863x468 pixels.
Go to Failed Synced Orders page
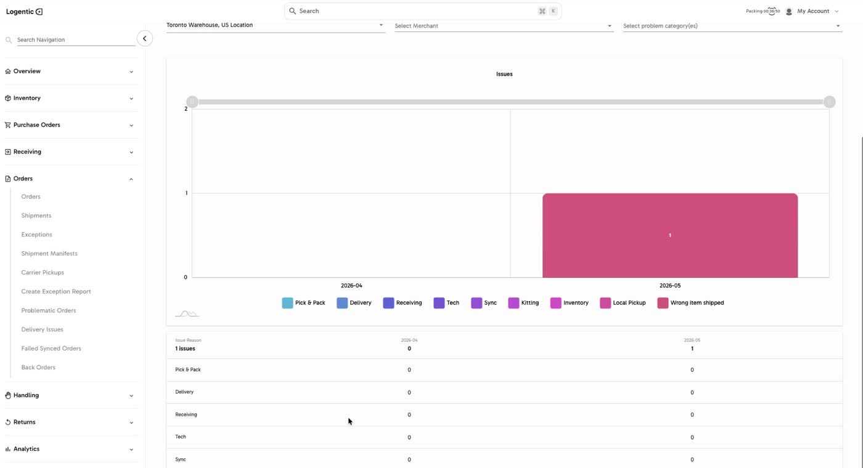(51, 349)
